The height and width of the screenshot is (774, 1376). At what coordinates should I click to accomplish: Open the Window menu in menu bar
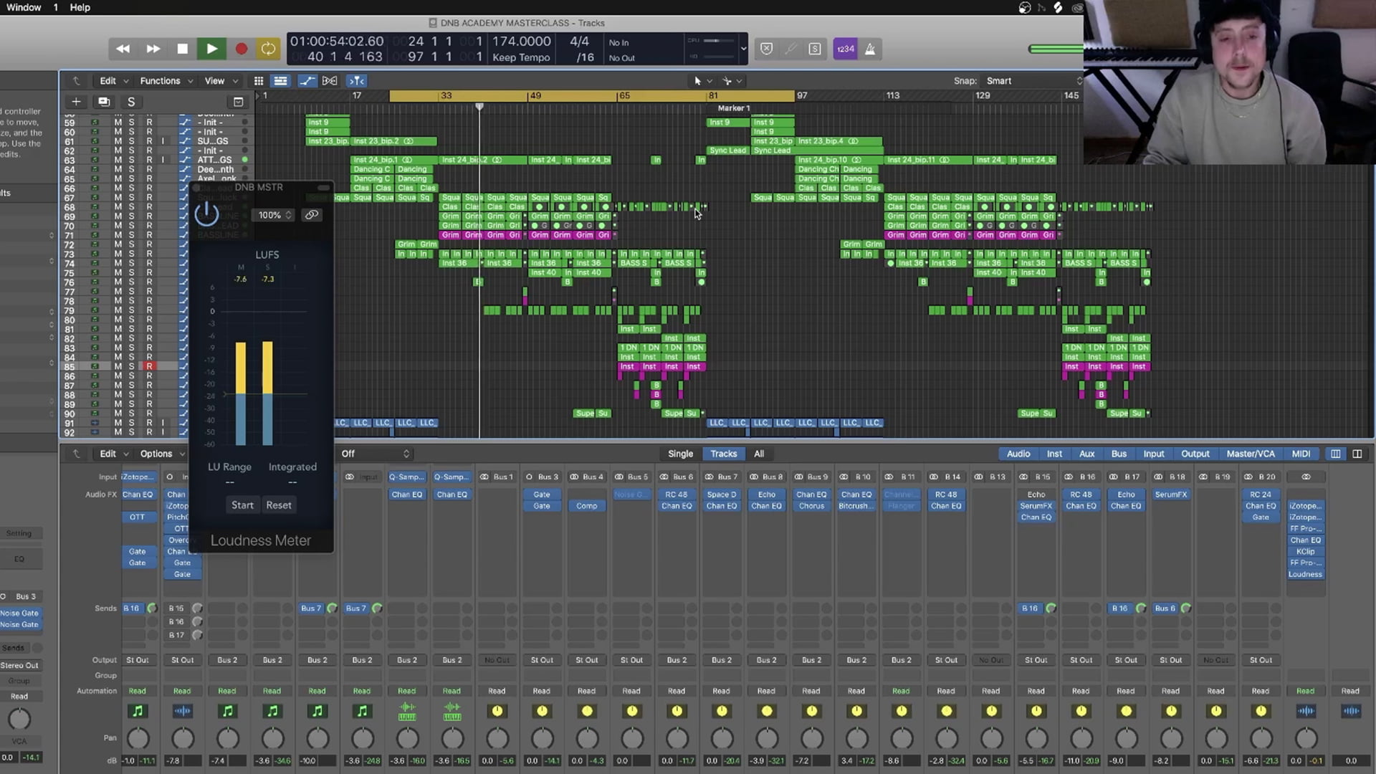pyautogui.click(x=24, y=7)
